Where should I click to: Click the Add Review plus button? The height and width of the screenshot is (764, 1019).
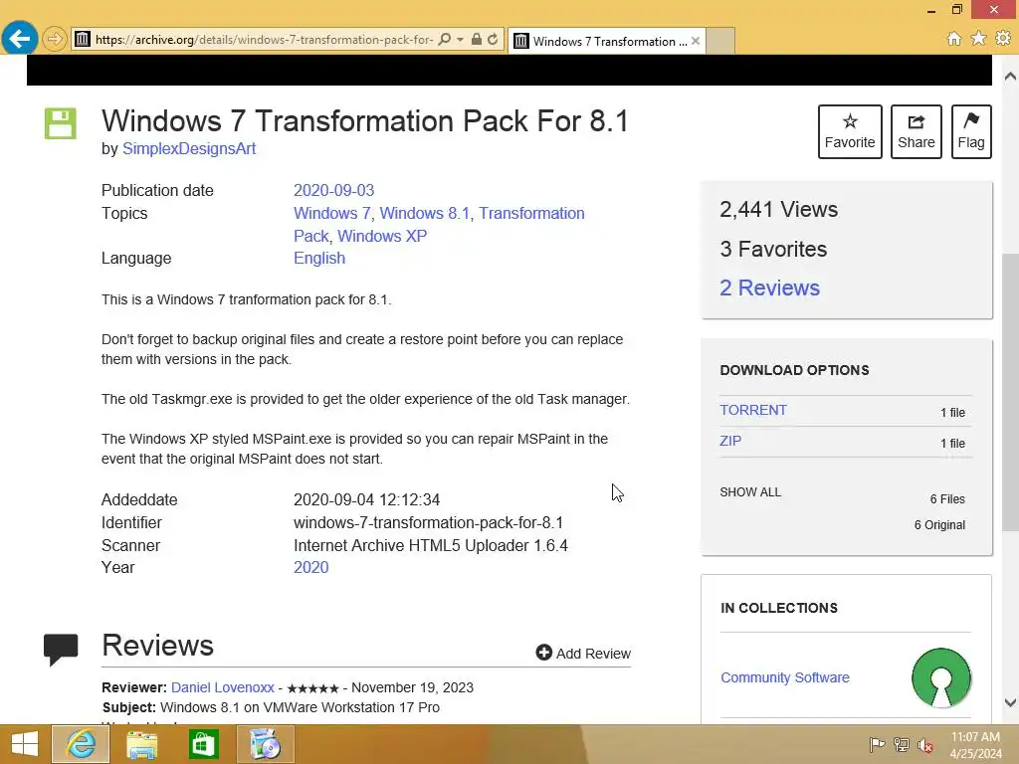coord(583,653)
